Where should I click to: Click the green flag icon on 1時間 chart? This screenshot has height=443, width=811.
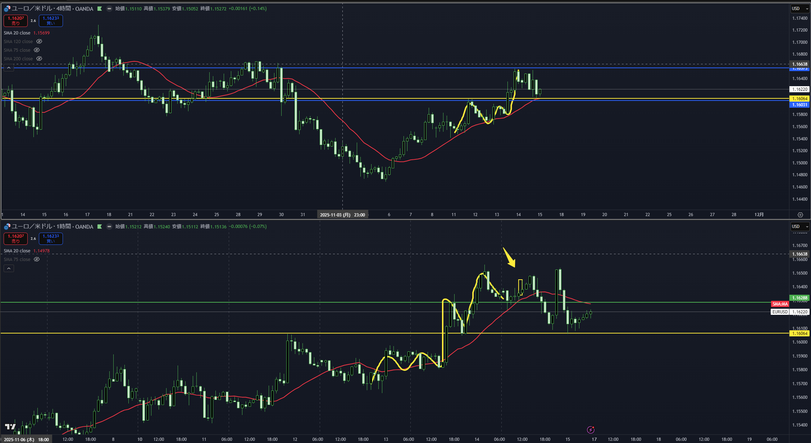click(x=100, y=227)
